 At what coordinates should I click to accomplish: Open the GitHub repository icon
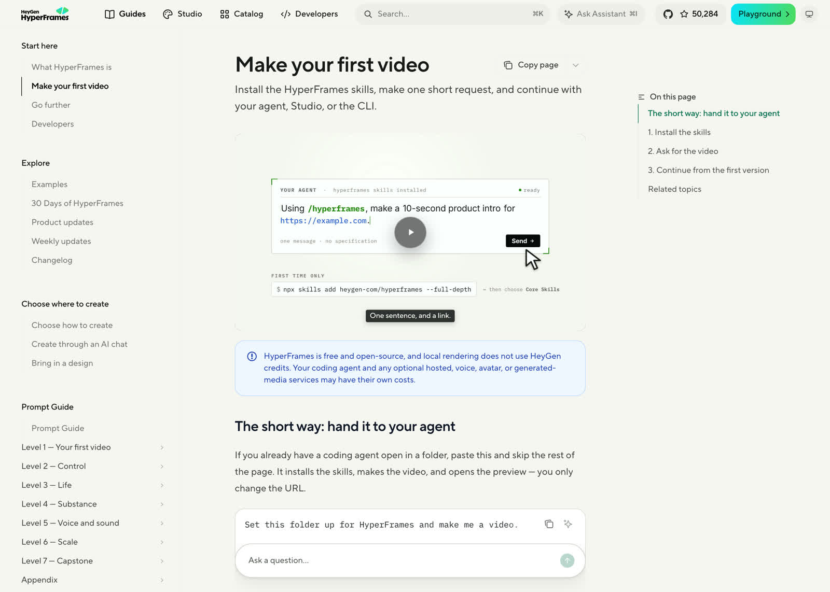click(668, 14)
